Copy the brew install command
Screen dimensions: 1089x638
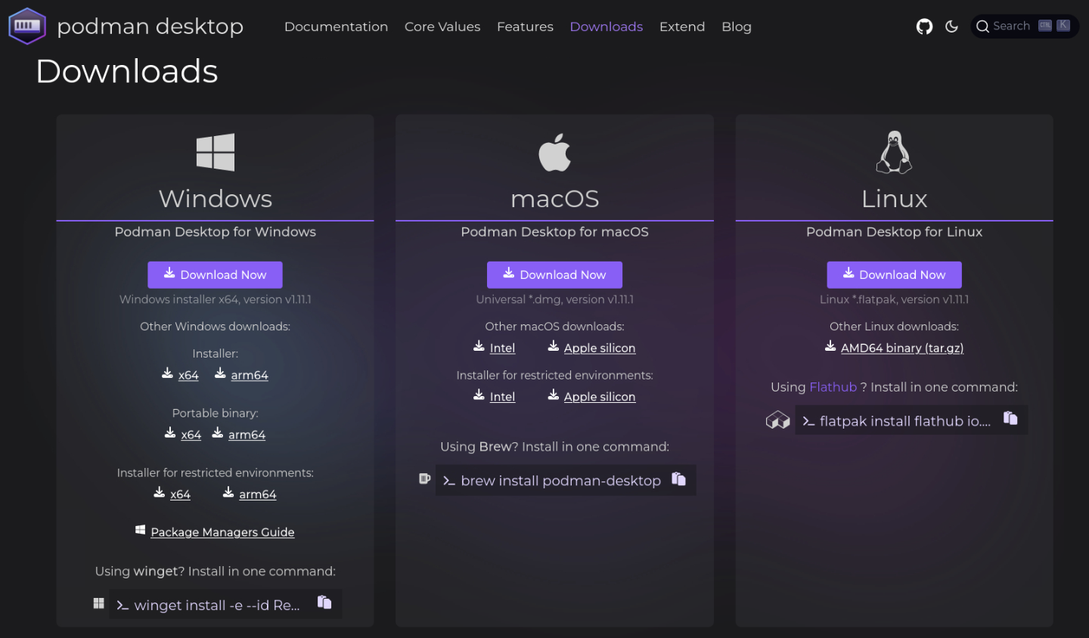(678, 478)
